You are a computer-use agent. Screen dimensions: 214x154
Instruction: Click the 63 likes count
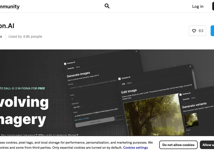tap(201, 31)
